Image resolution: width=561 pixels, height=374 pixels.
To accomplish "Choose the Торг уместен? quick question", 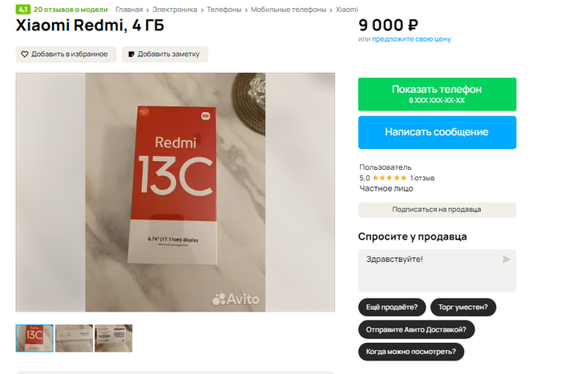I will click(x=463, y=307).
